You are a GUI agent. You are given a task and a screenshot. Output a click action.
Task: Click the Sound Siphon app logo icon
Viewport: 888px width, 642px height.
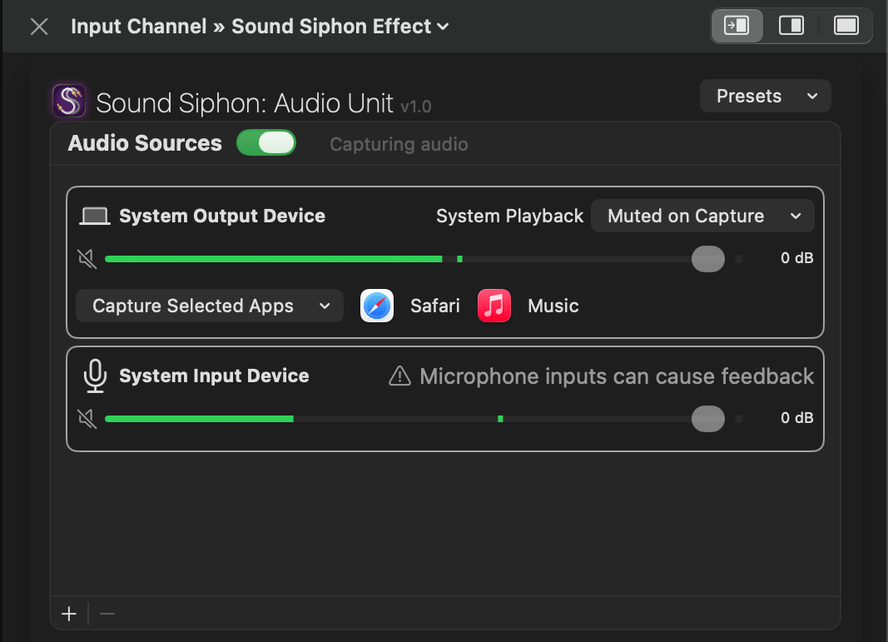(x=70, y=101)
